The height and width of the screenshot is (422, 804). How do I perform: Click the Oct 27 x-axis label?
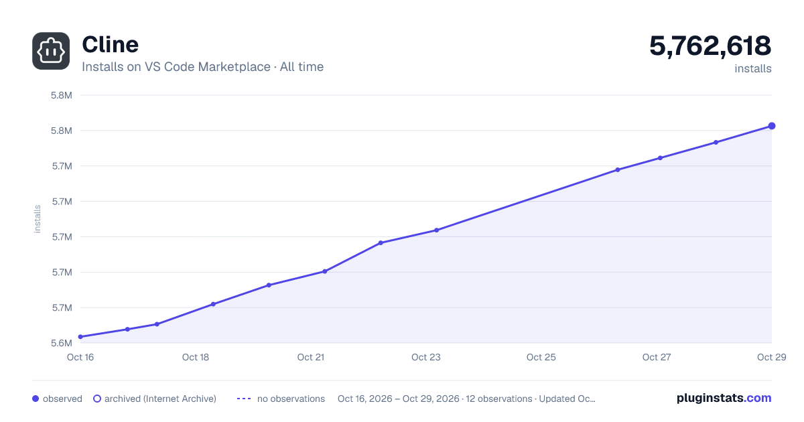click(657, 357)
